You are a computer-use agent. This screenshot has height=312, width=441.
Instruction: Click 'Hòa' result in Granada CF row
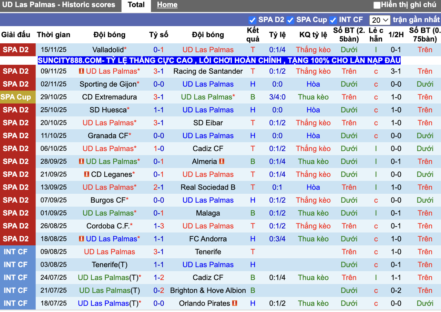pos(313,136)
